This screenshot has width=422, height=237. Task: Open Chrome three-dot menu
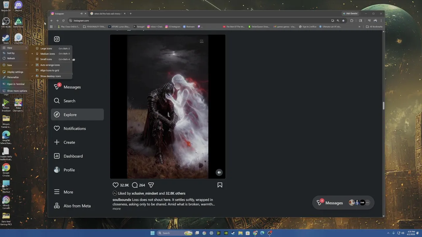(381, 20)
